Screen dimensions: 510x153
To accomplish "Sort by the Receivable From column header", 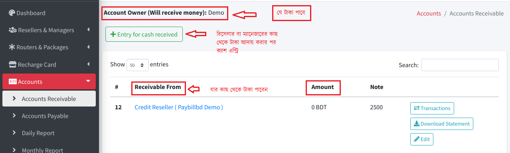I will [158, 87].
